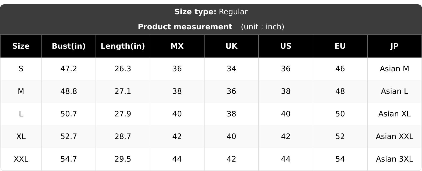Click the EU column header
This screenshot has width=422, height=171.
(x=340, y=46)
